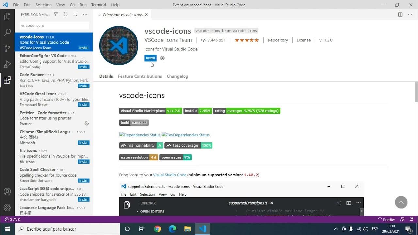
Task: Click the build canceled badge
Action: [x=134, y=123]
